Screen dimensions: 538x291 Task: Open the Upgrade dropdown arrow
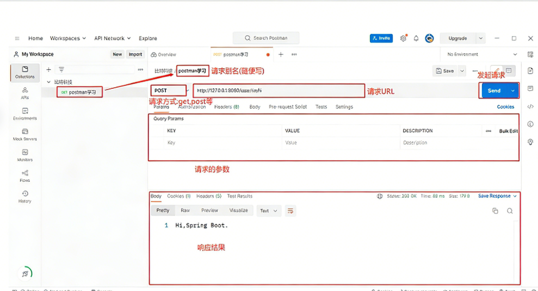(480, 38)
